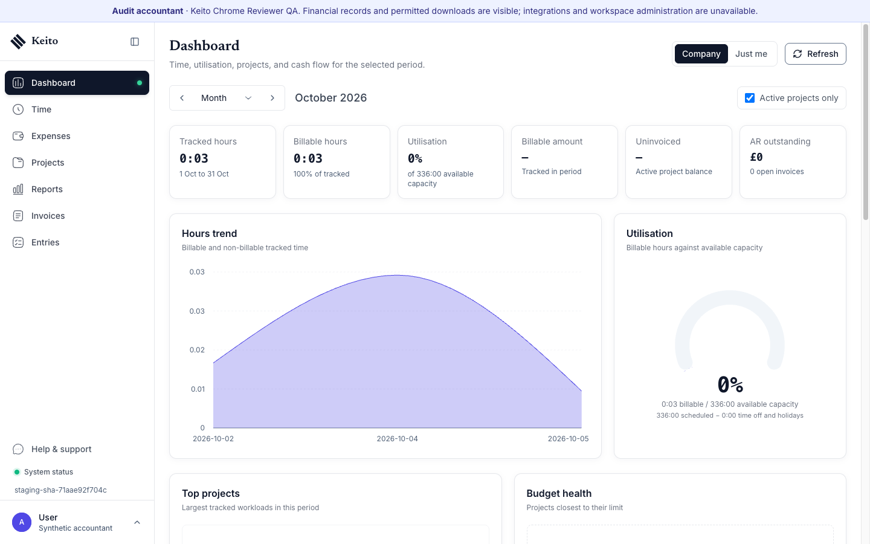Click the 0:03 billable capacity text
This screenshot has width=870, height=544.
tap(730, 404)
